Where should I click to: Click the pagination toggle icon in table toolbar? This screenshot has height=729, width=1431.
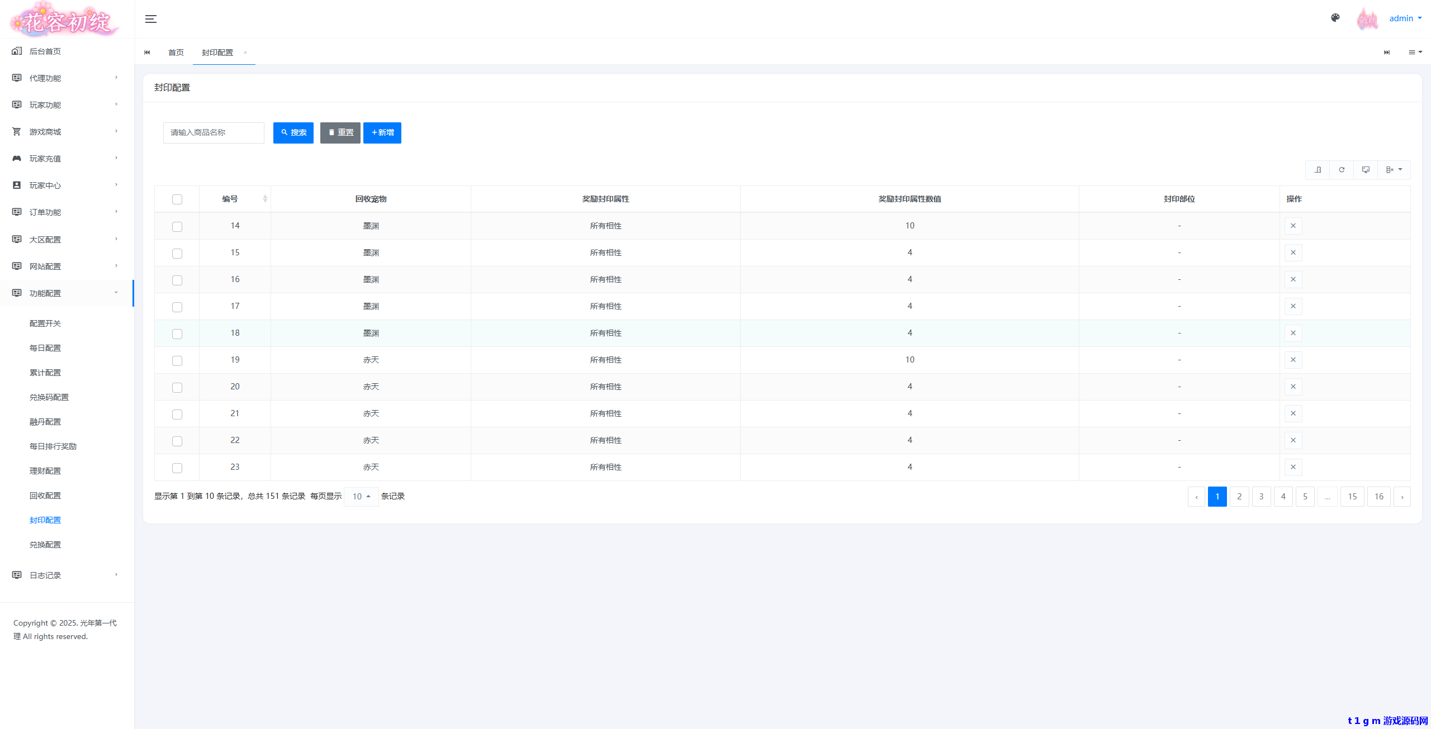(x=1318, y=170)
